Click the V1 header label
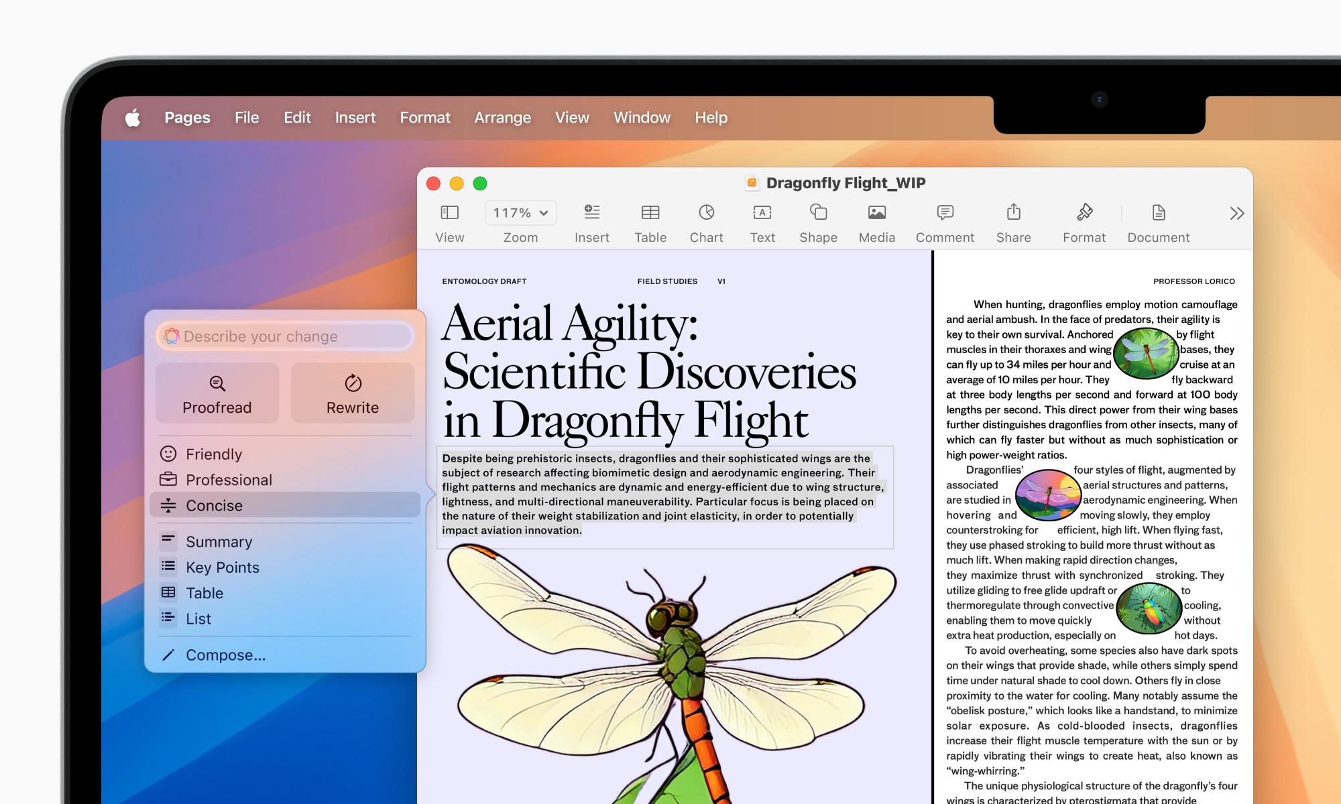The width and height of the screenshot is (1341, 804). click(721, 281)
